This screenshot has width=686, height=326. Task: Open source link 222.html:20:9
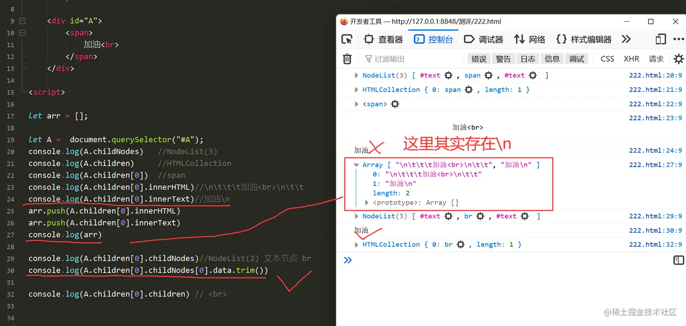coord(656,76)
